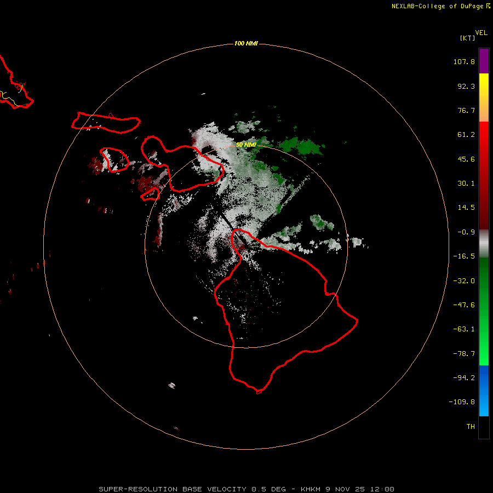Pick the green segment of the color bar
The height and width of the screenshot is (493, 493).
(484, 311)
